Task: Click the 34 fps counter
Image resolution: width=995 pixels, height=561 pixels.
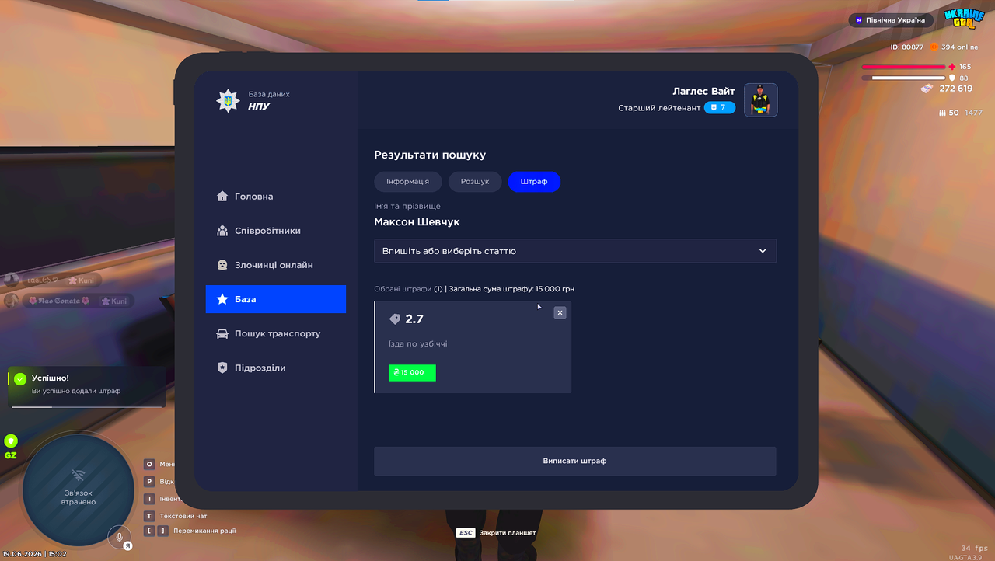Action: coord(975,549)
